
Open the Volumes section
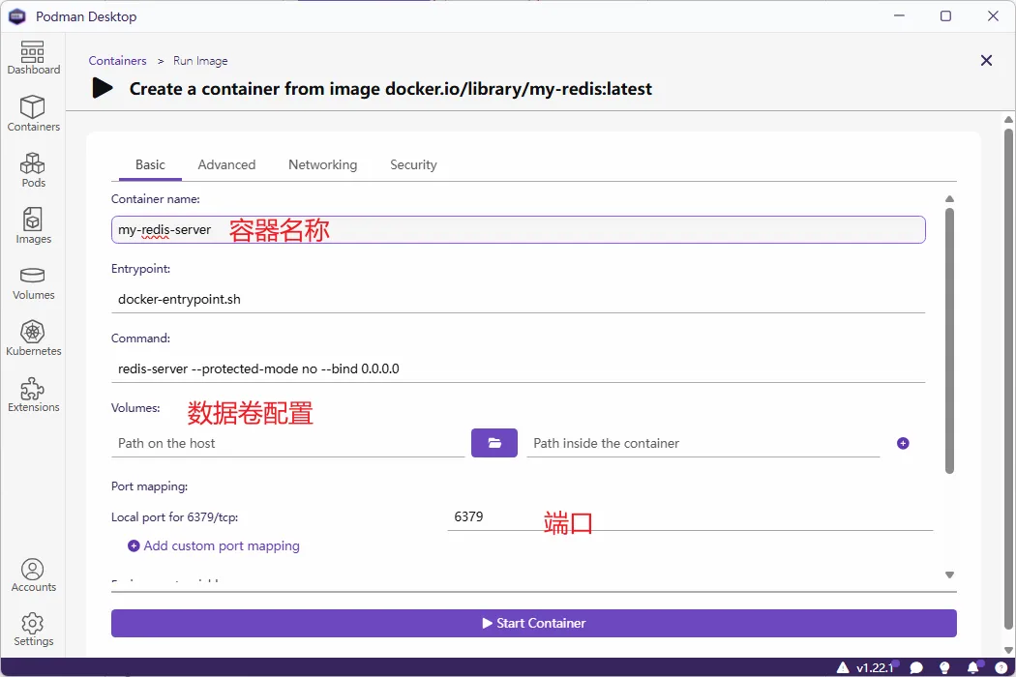pyautogui.click(x=33, y=282)
